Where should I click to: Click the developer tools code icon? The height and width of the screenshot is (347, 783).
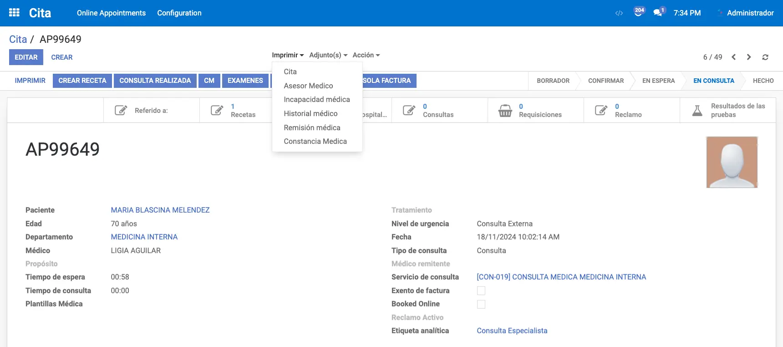[x=619, y=13]
